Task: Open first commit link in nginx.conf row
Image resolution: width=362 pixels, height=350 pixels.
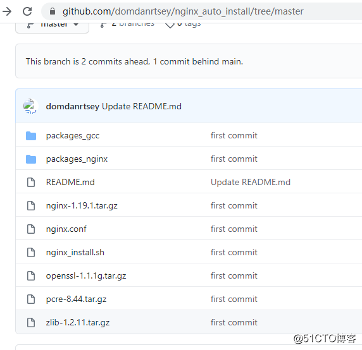Action: (x=234, y=229)
